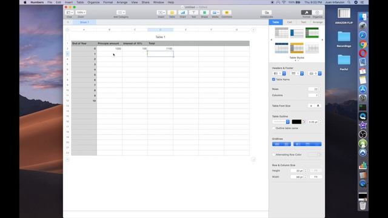Open the Organize menu in the menu bar
Viewport: 388px width, 218px height.
[x=93, y=2]
